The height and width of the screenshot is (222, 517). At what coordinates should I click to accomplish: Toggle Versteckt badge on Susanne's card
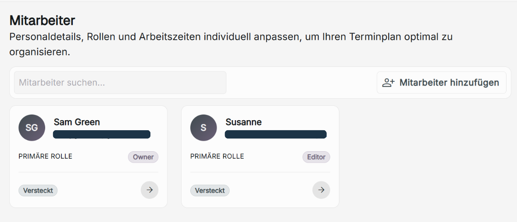210,191
